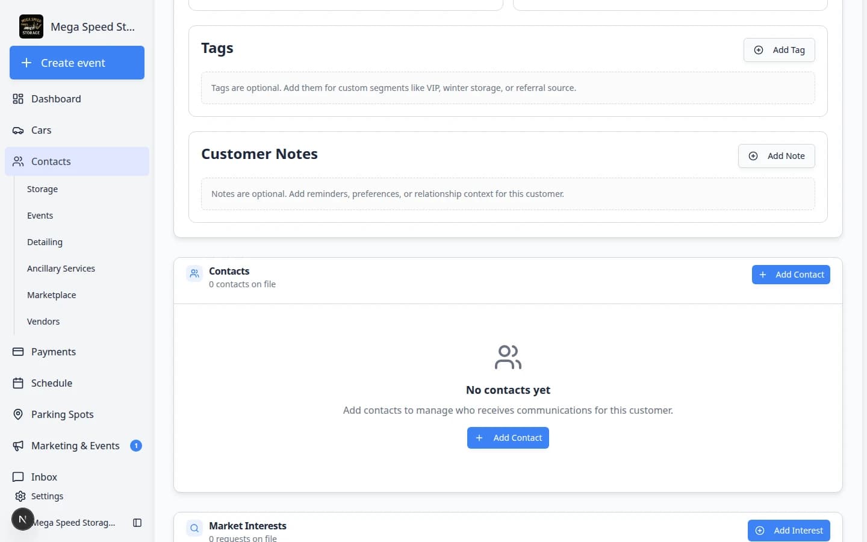
Task: Click the Contacts section header icon
Action: [194, 274]
